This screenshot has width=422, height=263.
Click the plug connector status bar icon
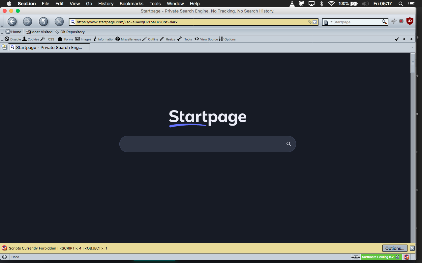click(355, 257)
